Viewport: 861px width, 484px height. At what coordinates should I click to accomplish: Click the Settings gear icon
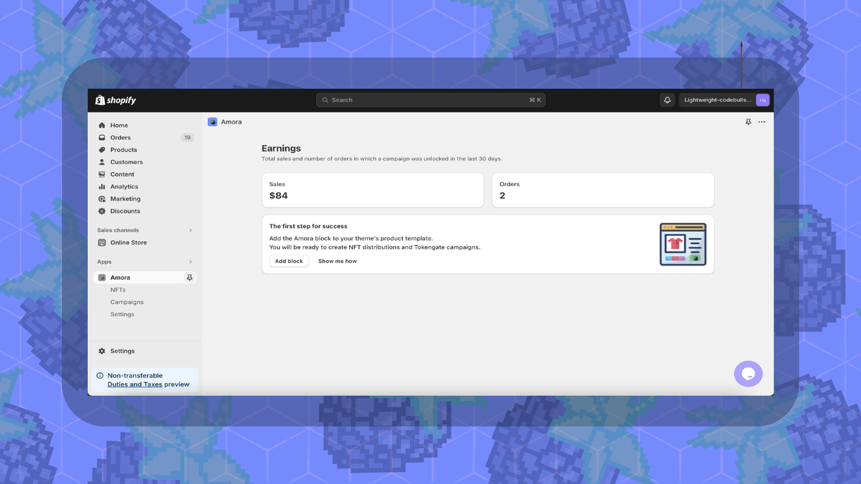click(102, 351)
